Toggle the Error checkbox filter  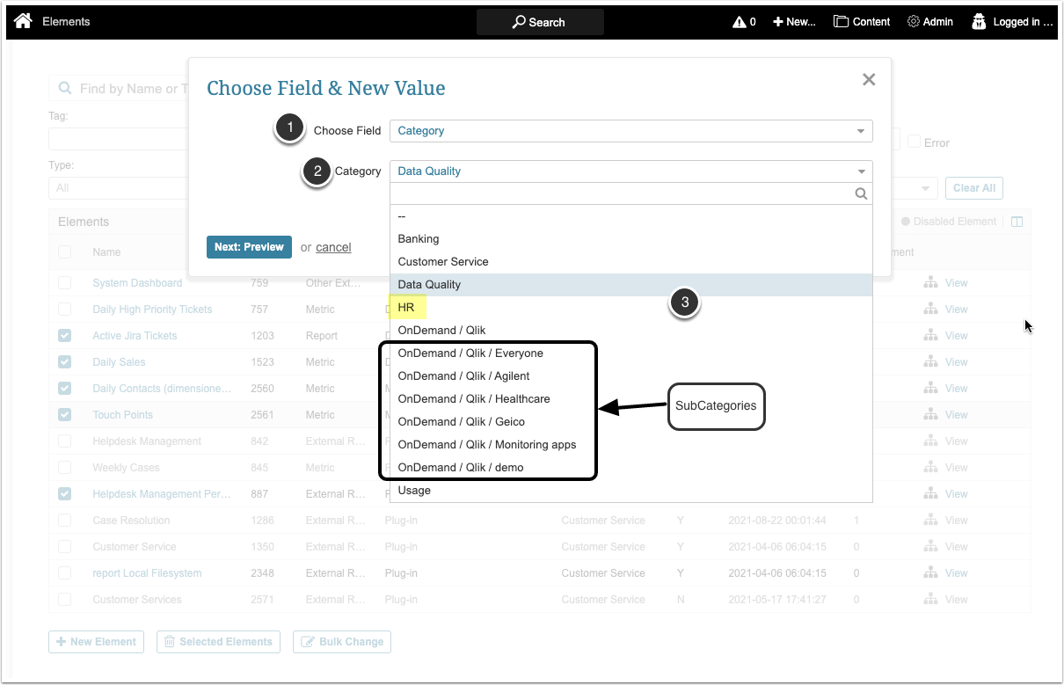click(x=915, y=142)
